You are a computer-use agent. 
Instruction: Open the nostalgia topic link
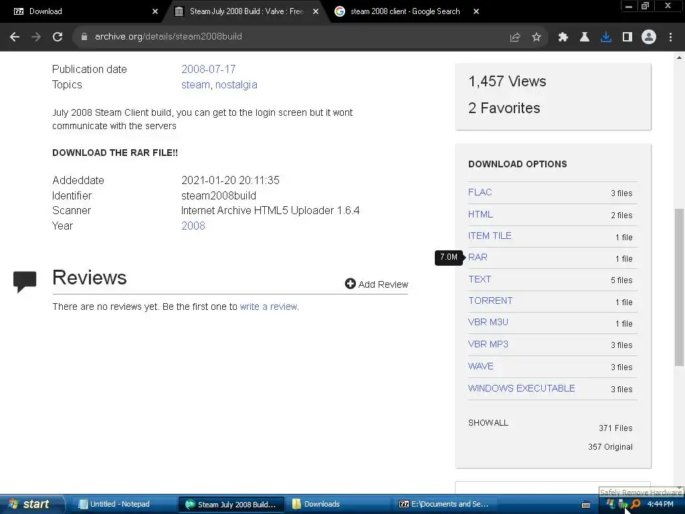pyautogui.click(x=236, y=84)
